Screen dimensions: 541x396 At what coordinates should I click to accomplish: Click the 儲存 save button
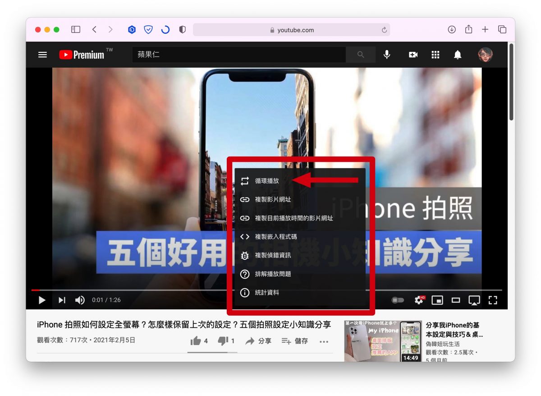tap(294, 341)
